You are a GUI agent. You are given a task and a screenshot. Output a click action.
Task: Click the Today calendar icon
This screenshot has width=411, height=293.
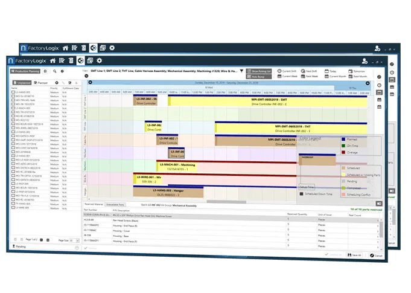(327, 71)
